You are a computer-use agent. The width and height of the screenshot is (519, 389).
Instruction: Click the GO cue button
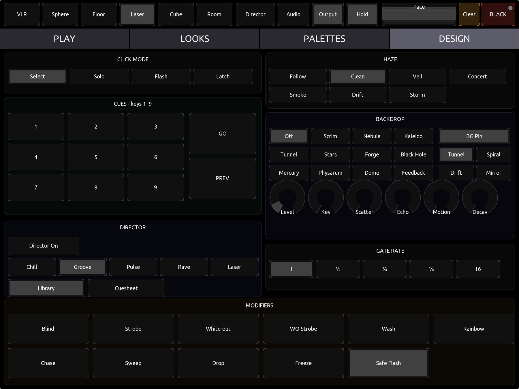click(x=222, y=133)
